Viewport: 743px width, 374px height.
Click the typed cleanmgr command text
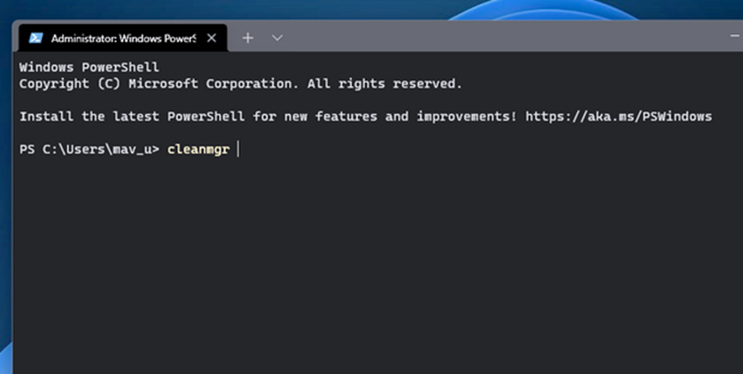198,149
